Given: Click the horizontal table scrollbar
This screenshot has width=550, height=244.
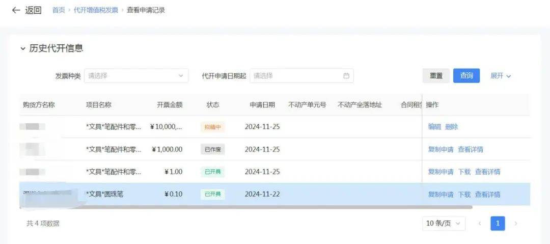Looking at the screenshot, I should pyautogui.click(x=255, y=207).
